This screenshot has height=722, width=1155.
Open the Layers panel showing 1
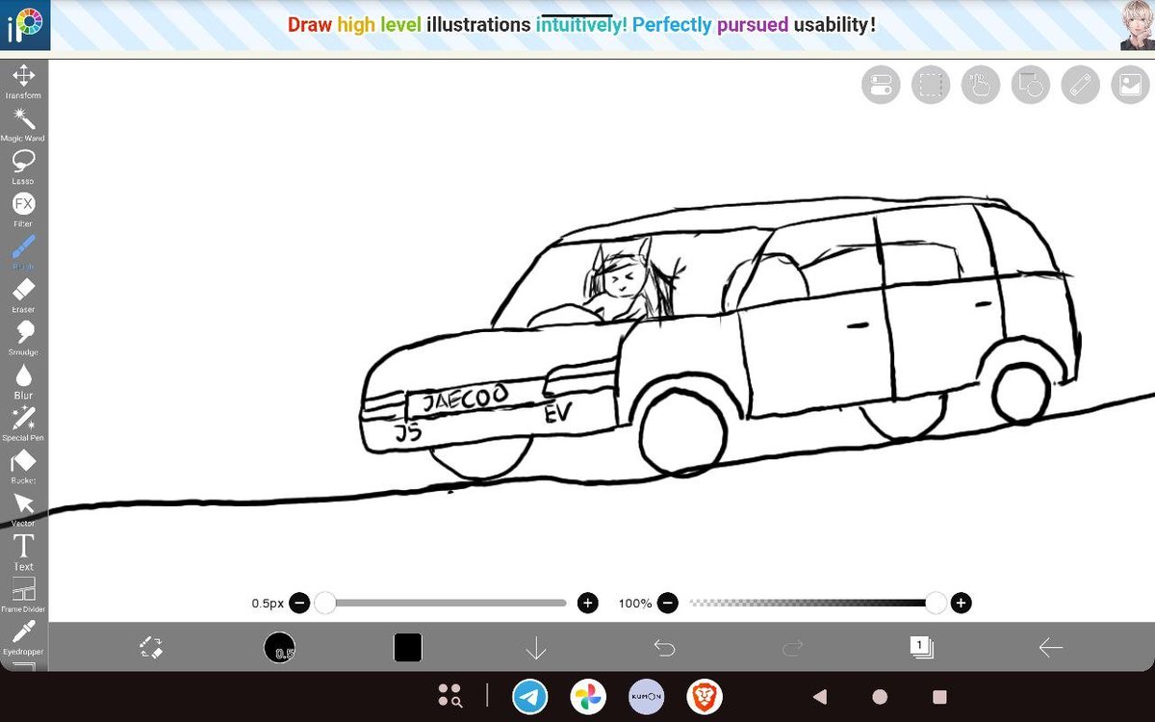coord(921,648)
